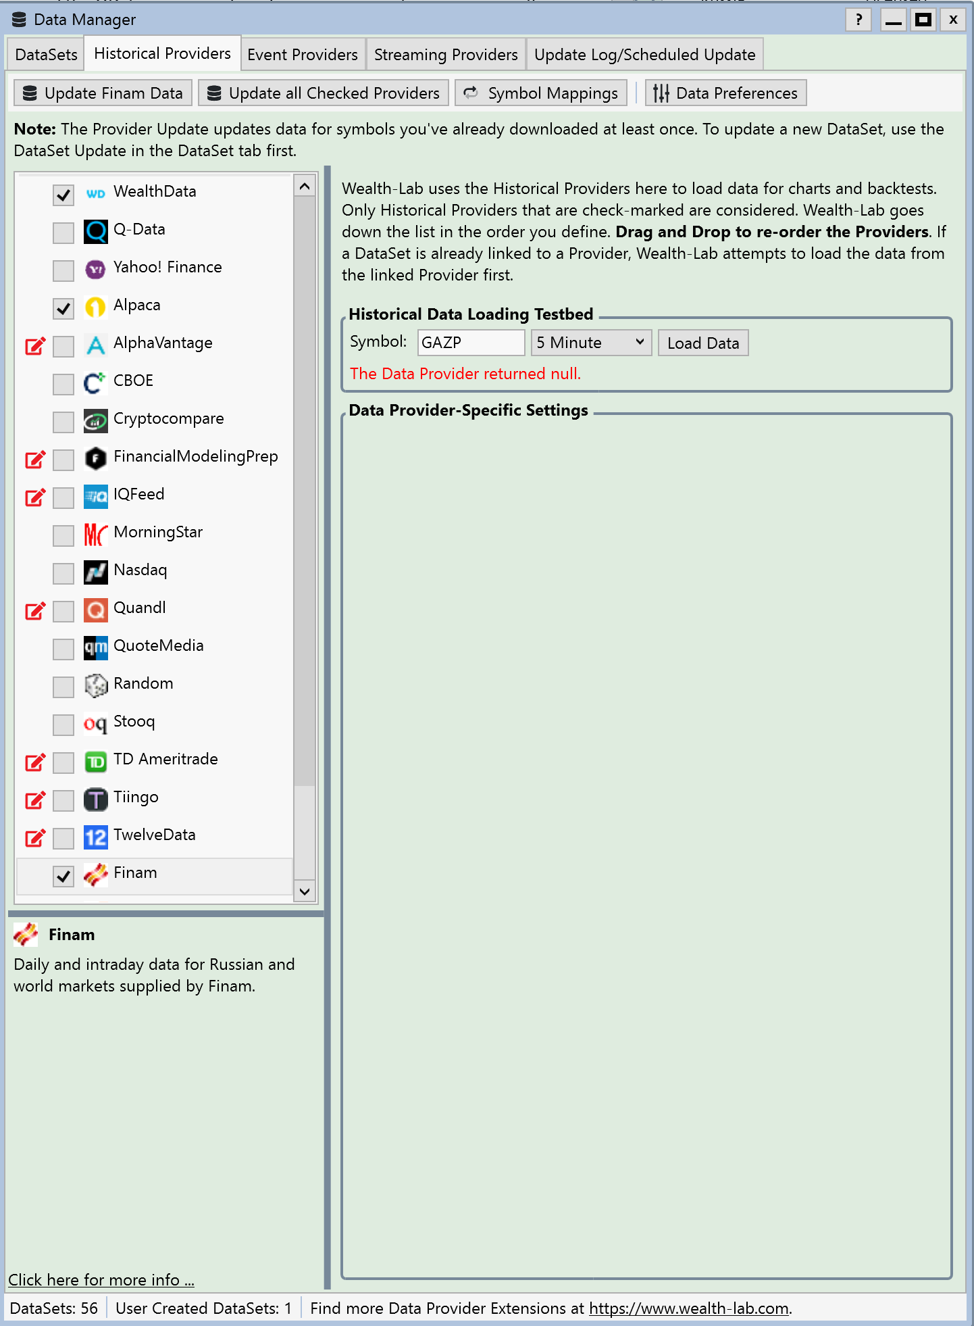Select the TwelveData provider row label
Screen dimensions: 974x1326
pos(155,835)
